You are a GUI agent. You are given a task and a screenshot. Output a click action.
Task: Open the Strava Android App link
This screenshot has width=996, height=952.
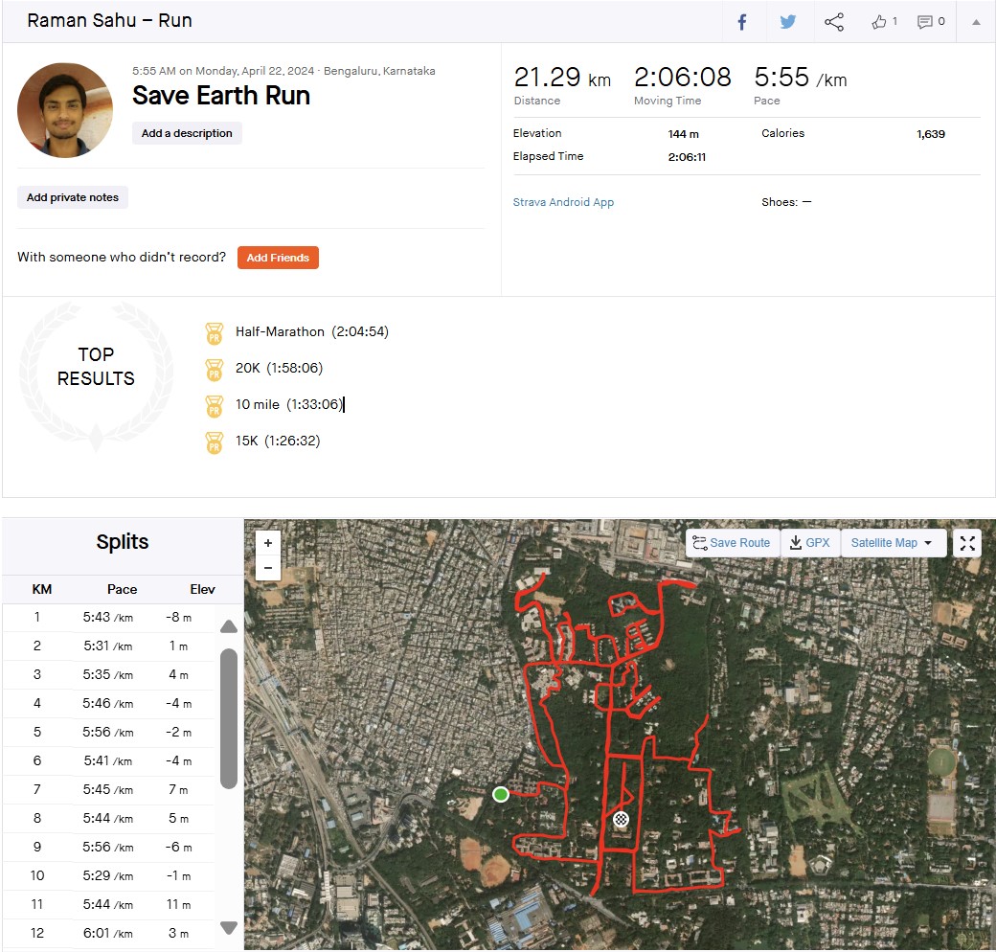click(x=563, y=202)
